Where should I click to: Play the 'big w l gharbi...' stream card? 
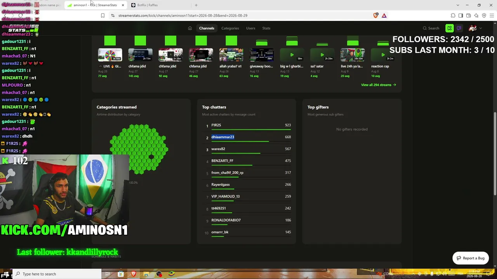[x=292, y=55]
